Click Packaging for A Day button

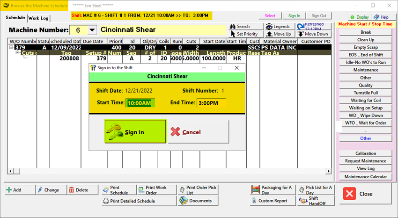tap(273, 190)
